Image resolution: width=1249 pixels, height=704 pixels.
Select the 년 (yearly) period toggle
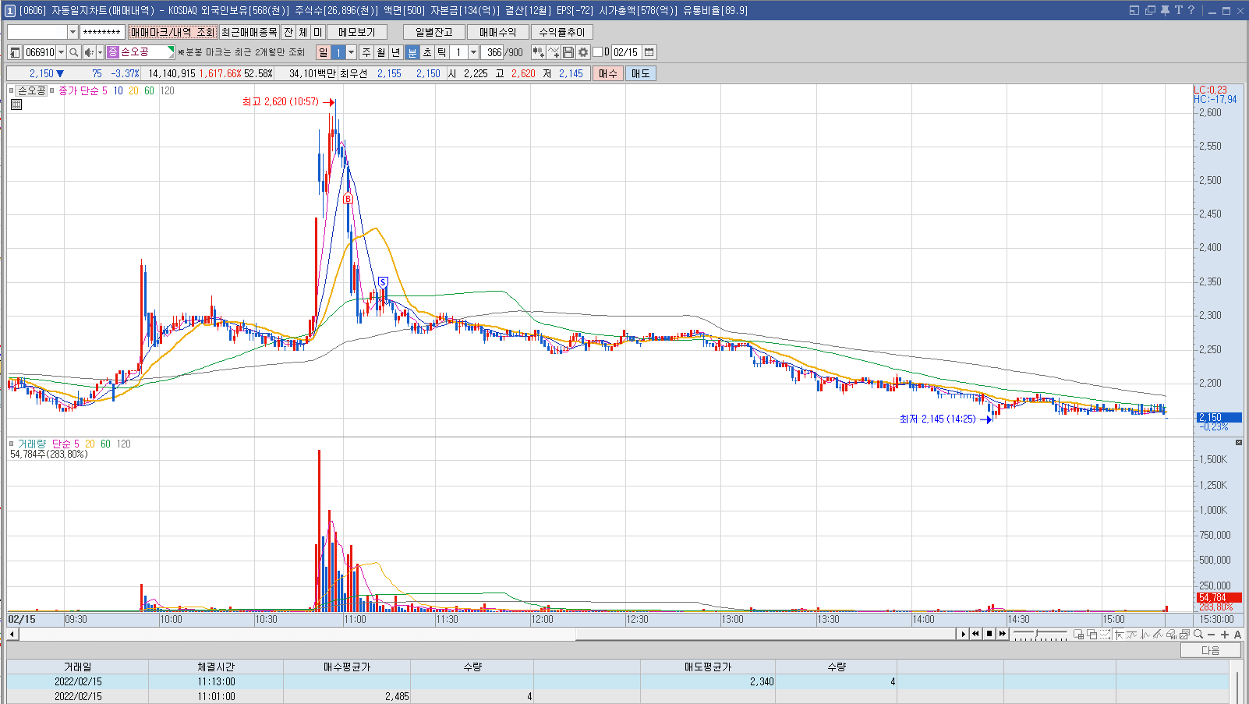coord(396,52)
